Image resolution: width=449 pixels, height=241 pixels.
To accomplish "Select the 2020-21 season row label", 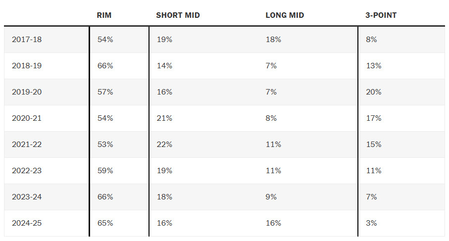I will tap(27, 118).
